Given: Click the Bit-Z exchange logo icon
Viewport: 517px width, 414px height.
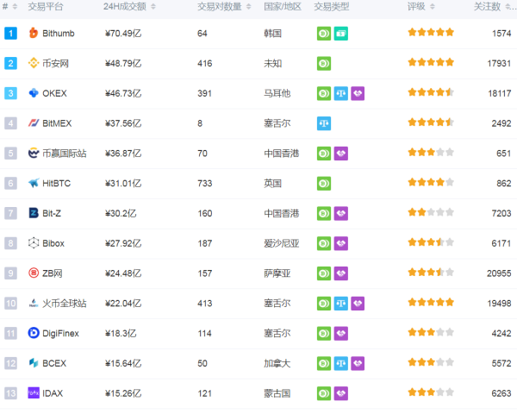Looking at the screenshot, I should click(34, 213).
